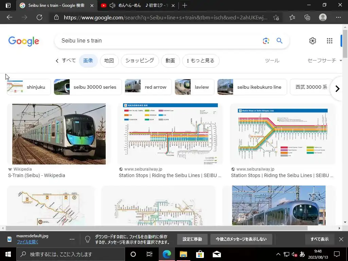
Task: Filter by seibu 30000 series chip
Action: [x=88, y=87]
